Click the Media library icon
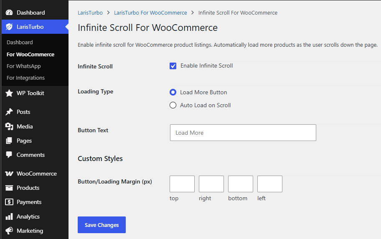 9,126
